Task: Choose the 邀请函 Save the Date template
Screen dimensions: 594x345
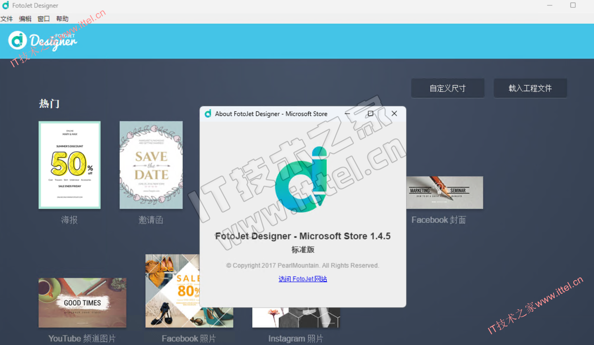Action: (151, 165)
